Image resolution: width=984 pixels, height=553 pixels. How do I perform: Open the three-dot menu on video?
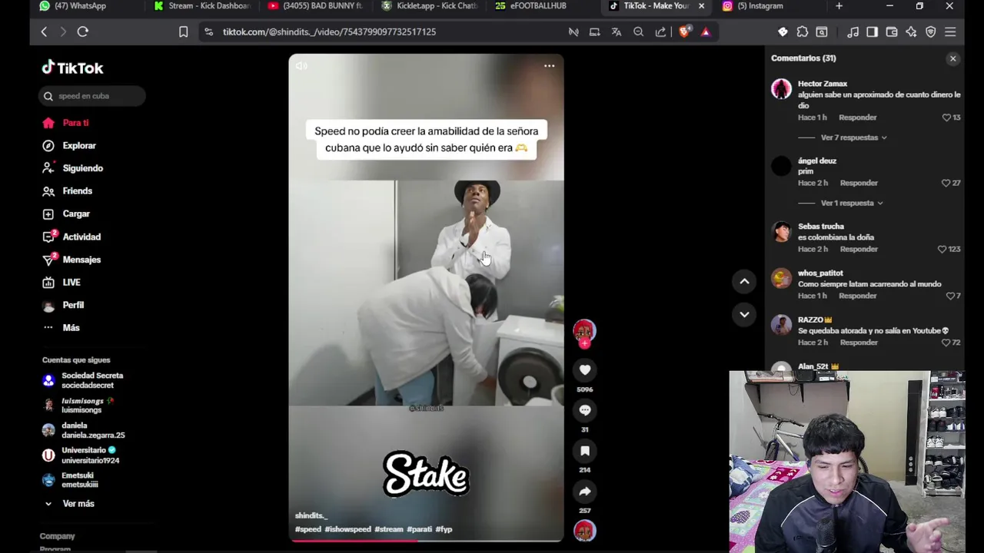(549, 66)
